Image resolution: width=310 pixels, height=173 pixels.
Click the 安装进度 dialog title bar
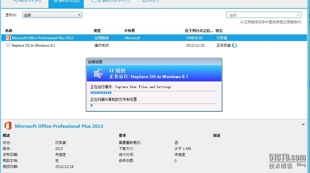point(154,62)
